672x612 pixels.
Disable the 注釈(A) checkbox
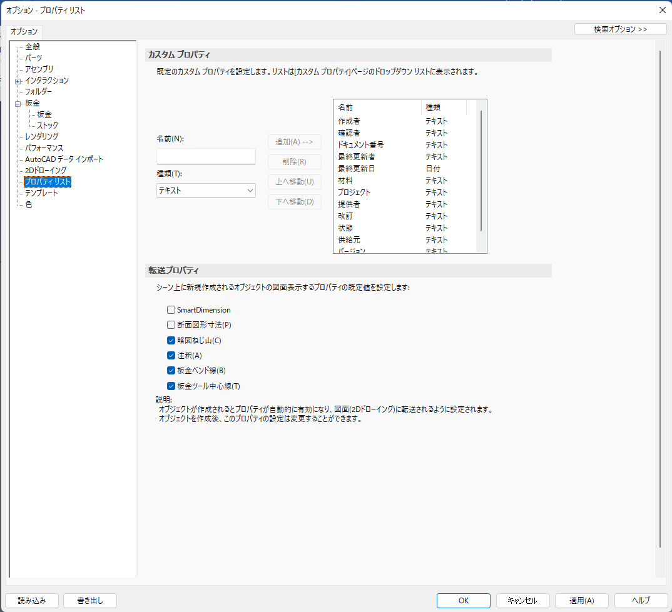pyautogui.click(x=171, y=356)
